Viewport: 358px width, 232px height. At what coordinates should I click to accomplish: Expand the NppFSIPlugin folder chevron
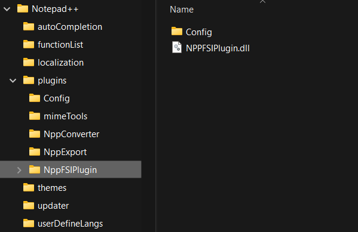click(19, 170)
